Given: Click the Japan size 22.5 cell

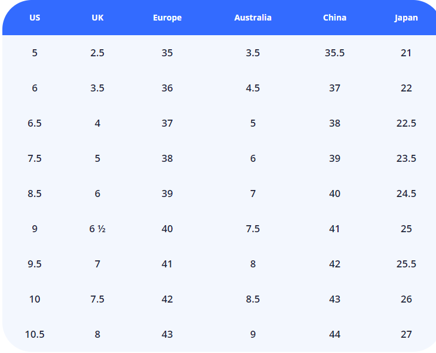Looking at the screenshot, I should point(406,123).
